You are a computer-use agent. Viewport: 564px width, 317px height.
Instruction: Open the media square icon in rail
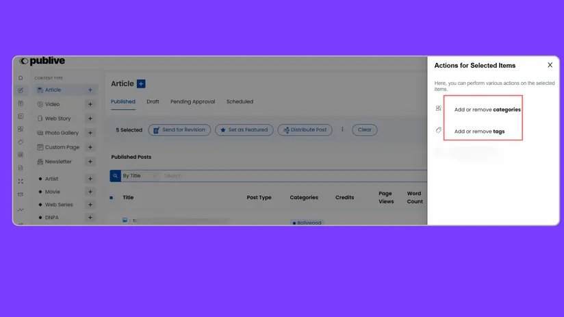[21, 116]
